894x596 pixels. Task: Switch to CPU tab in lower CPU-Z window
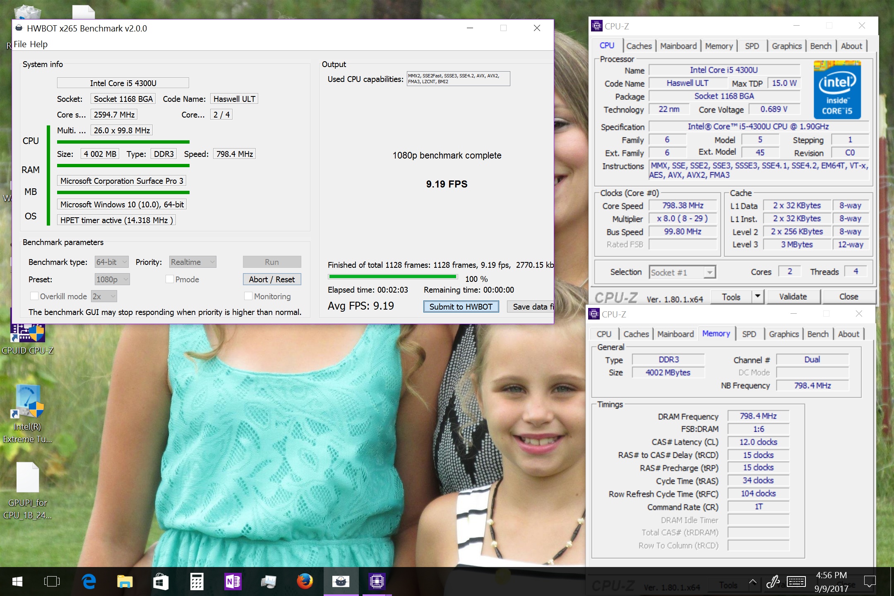[604, 334]
